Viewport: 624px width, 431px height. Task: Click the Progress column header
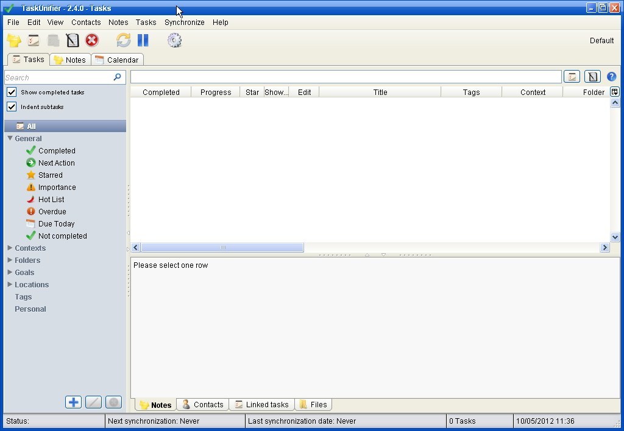tap(216, 93)
